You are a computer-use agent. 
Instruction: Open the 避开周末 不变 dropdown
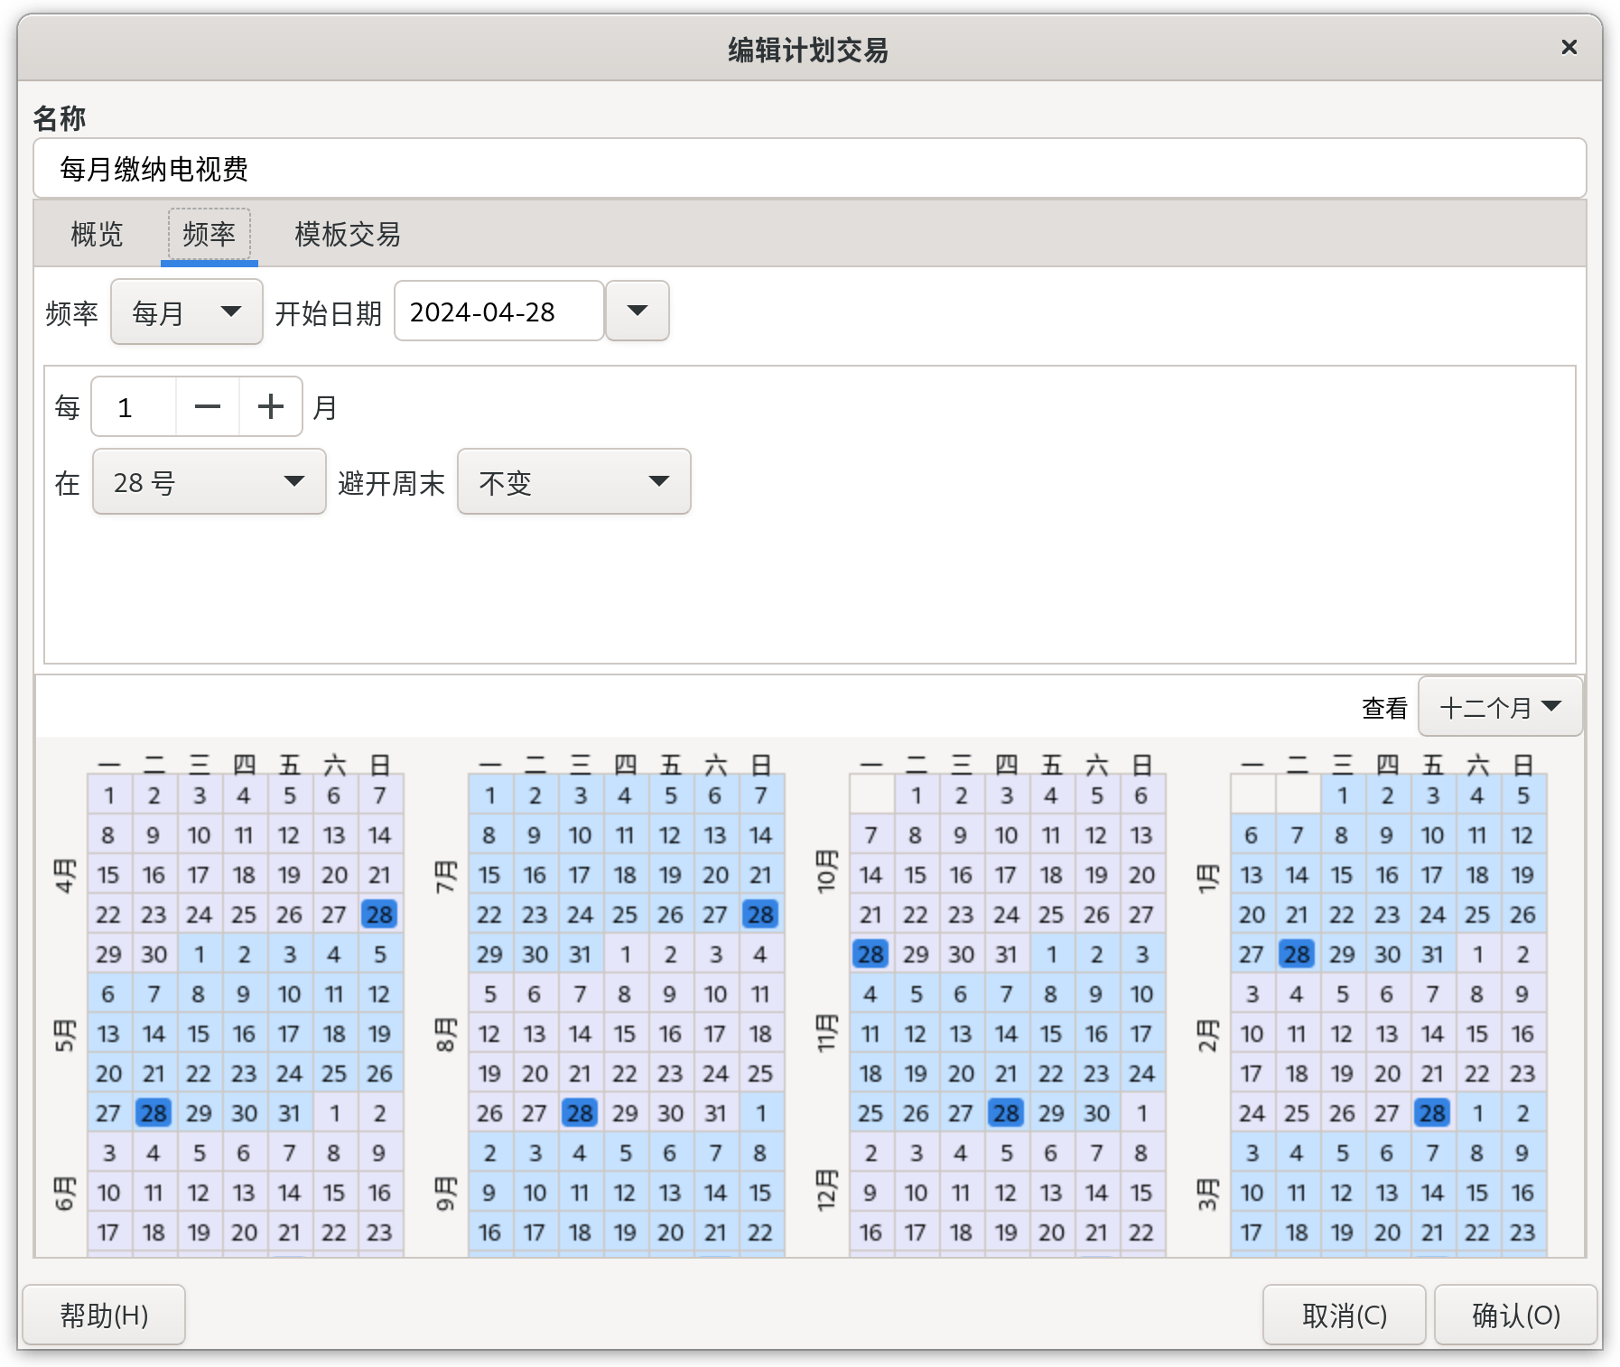pyautogui.click(x=573, y=482)
